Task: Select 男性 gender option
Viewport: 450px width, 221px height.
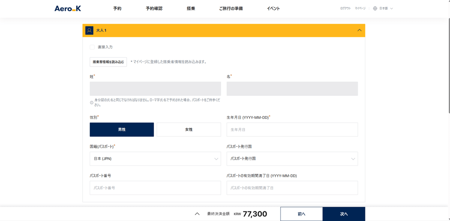Action: [122, 129]
